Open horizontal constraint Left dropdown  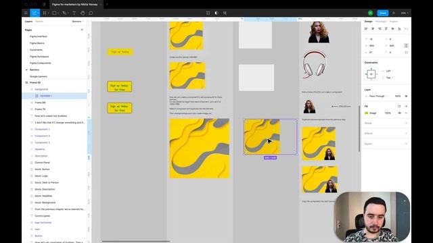coord(390,71)
